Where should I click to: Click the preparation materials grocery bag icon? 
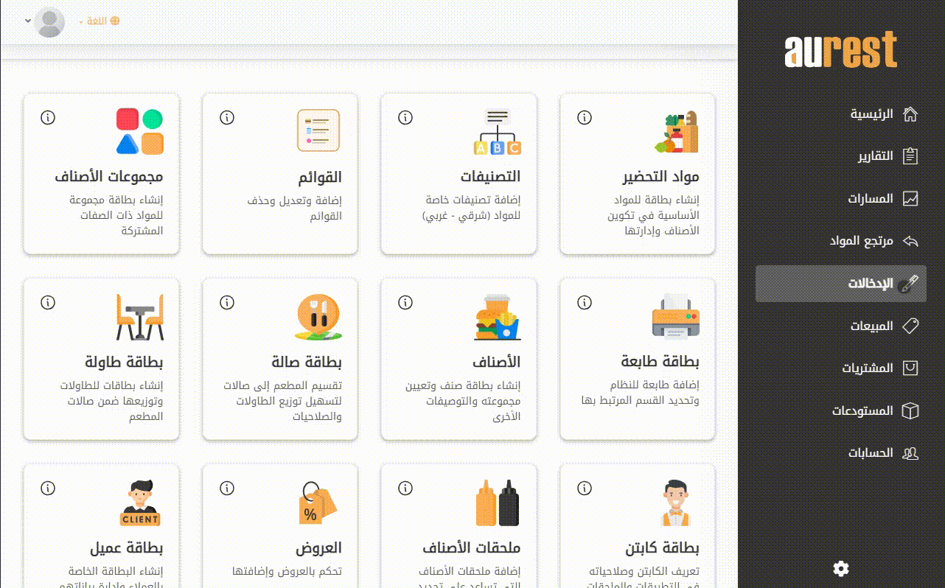(677, 133)
